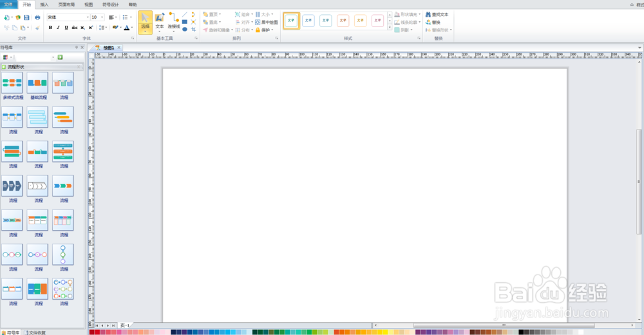
Task: Open the font color A dropdown arrow
Action: click(132, 28)
